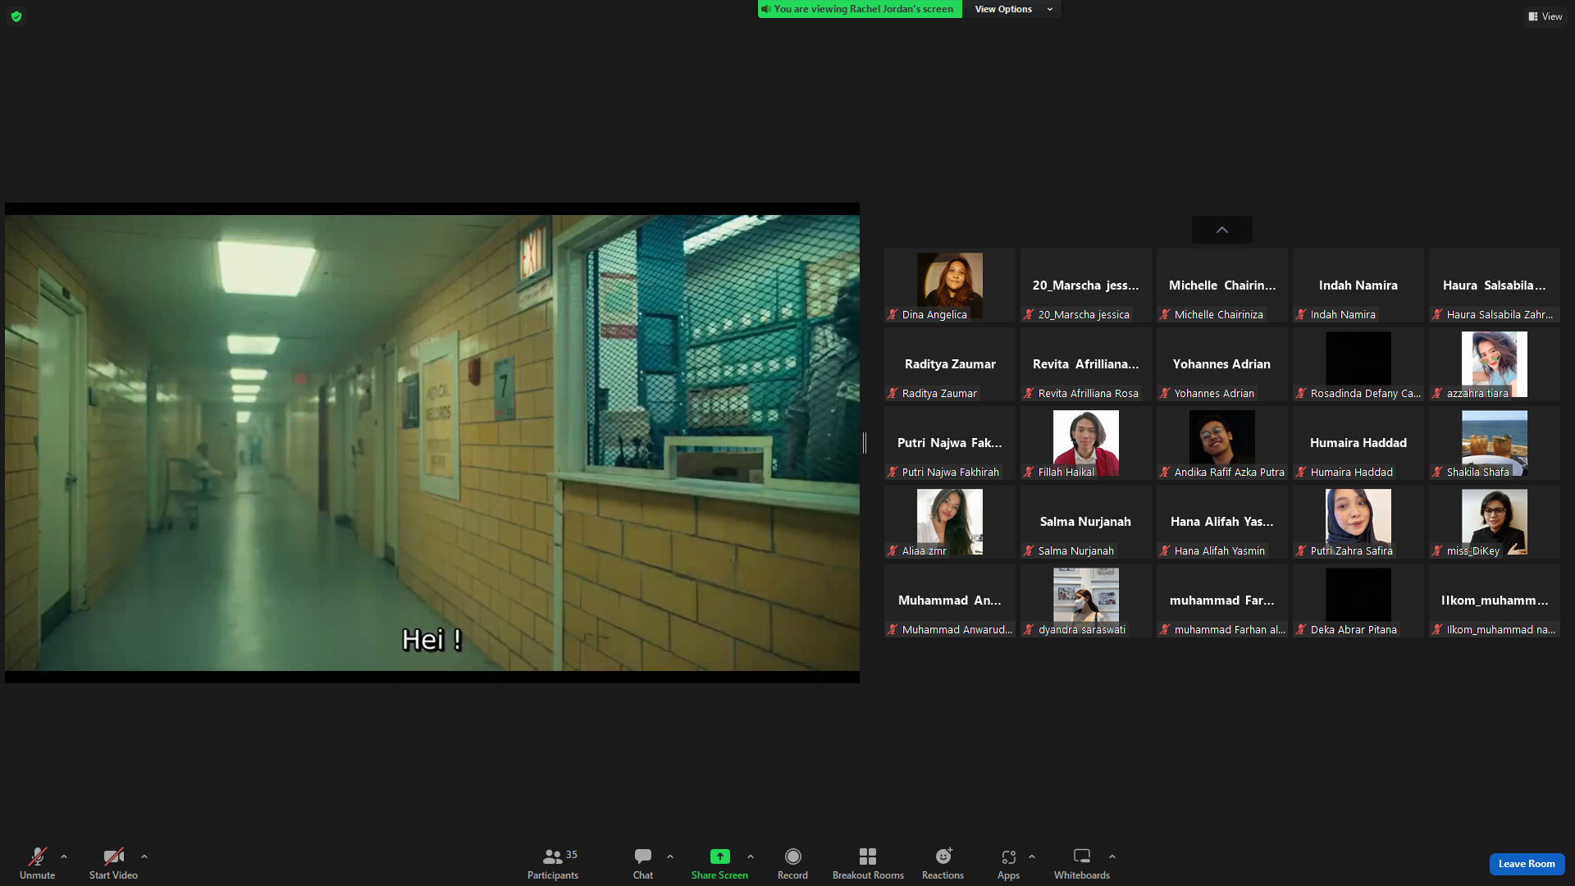1575x886 pixels.
Task: Click muted mic icon beside Humaira Haddad
Action: (x=1301, y=473)
